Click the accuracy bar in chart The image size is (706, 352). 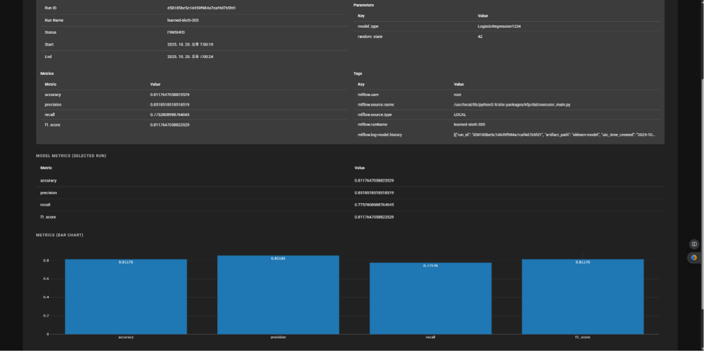tap(126, 297)
